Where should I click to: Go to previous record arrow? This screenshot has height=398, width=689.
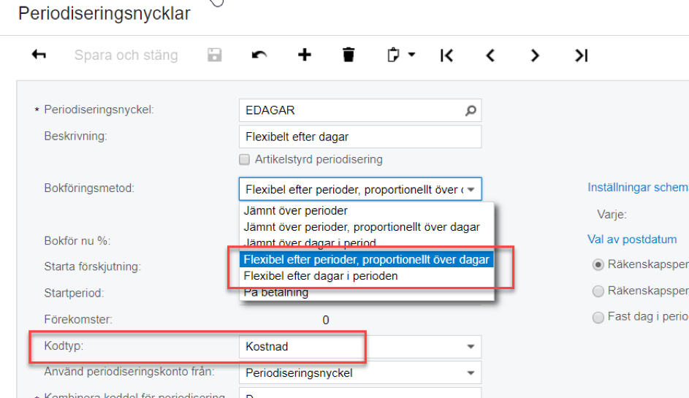point(491,55)
